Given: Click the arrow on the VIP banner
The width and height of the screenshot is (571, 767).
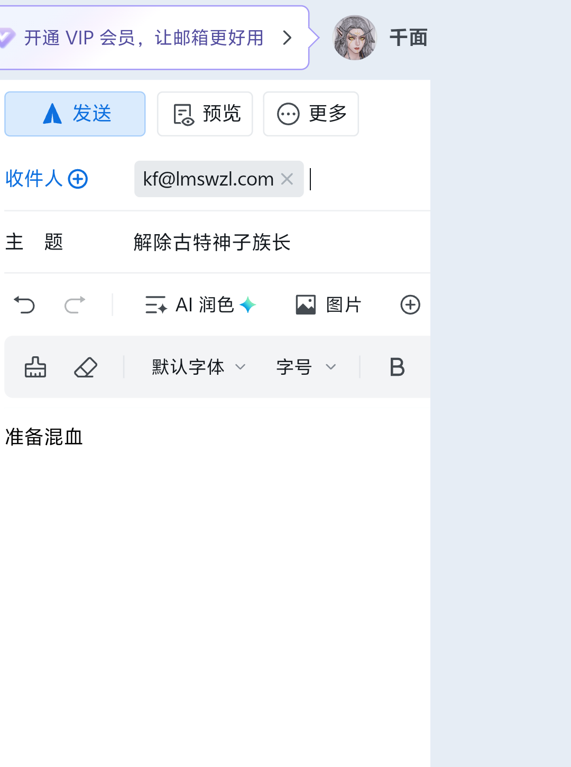Looking at the screenshot, I should tap(287, 38).
